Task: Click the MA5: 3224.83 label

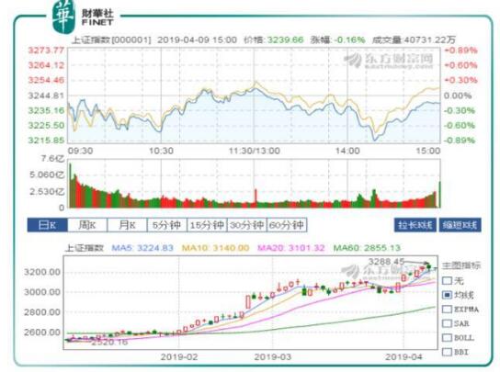Action: (142, 248)
